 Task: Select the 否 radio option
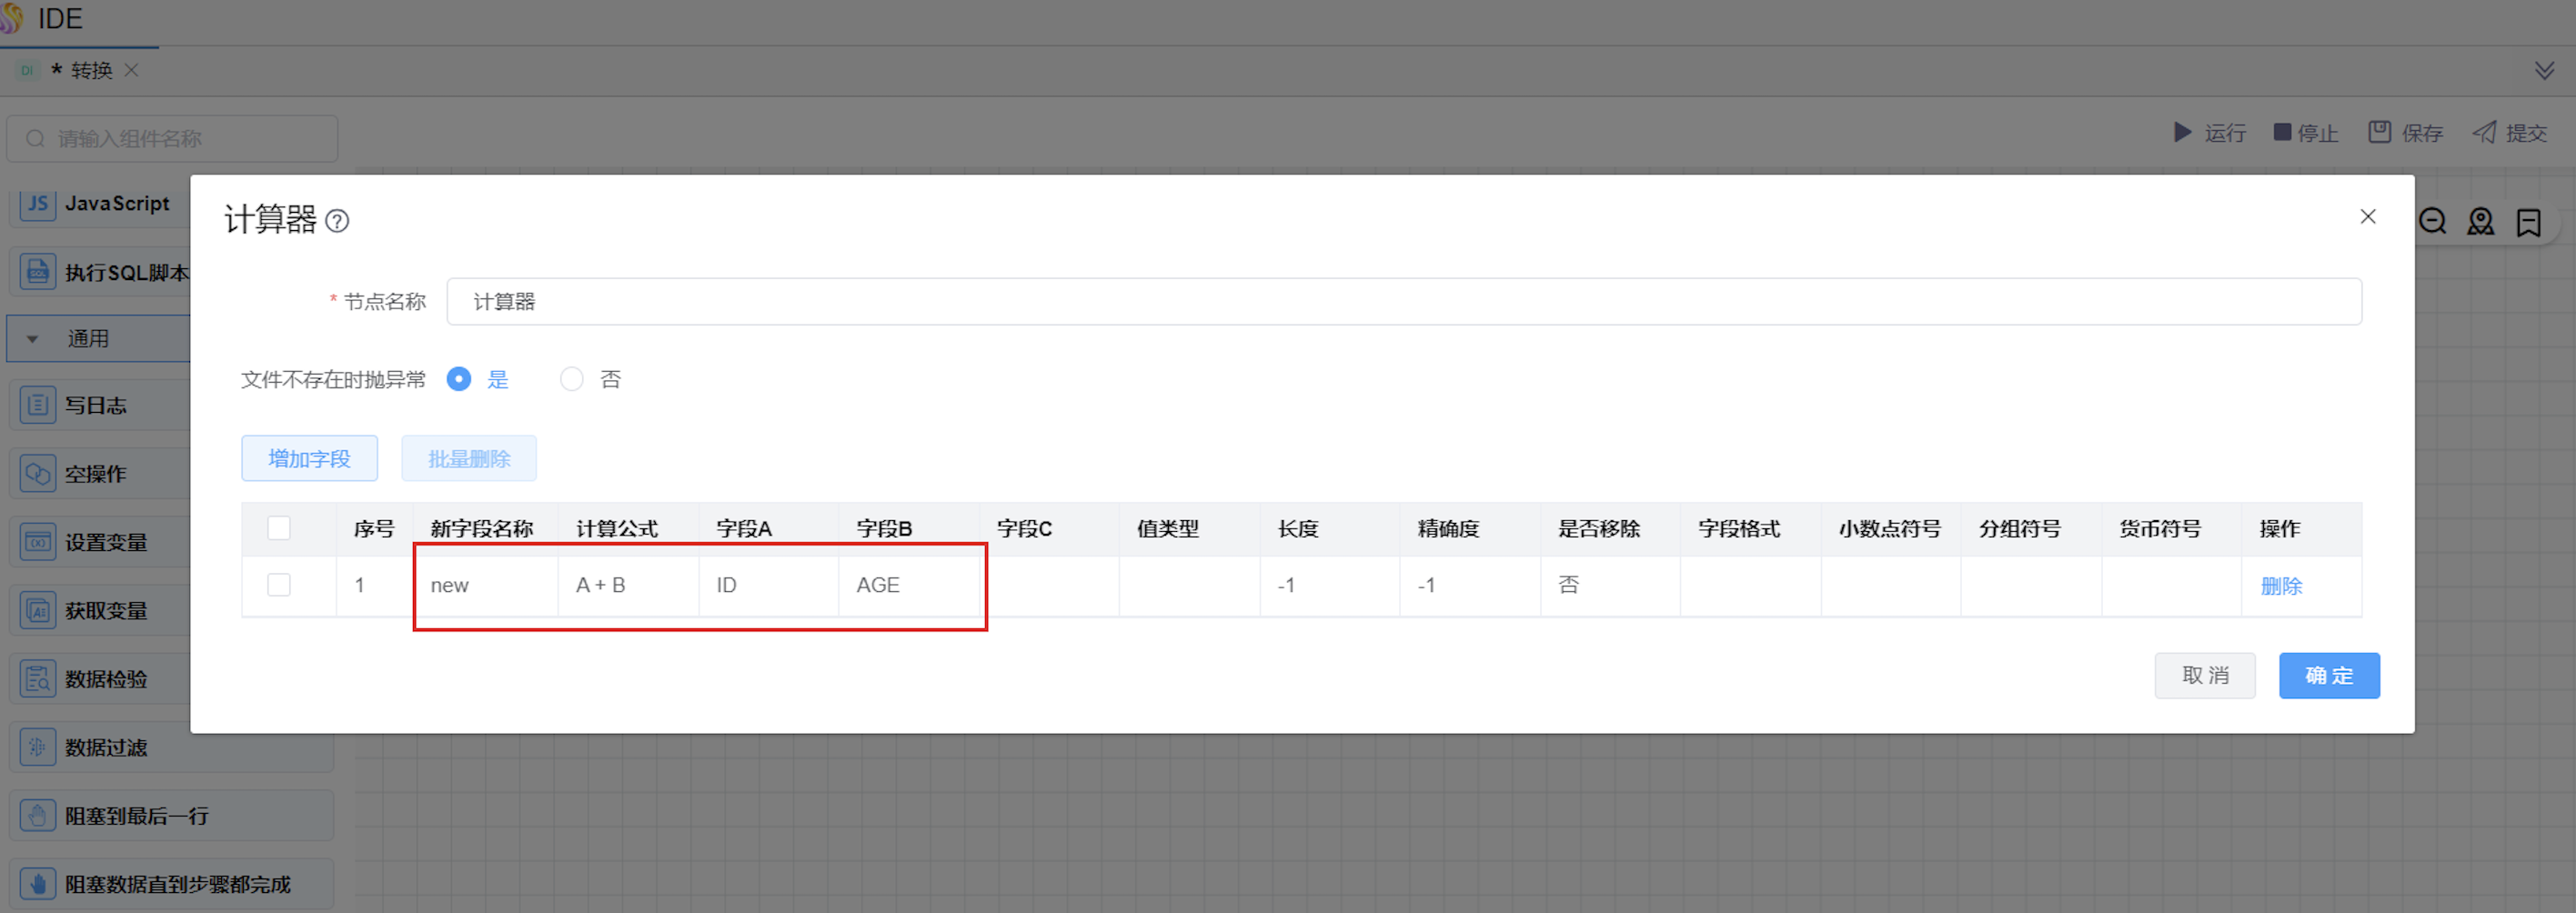coord(571,379)
